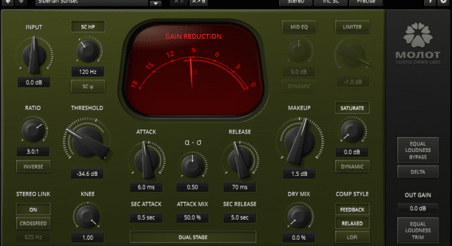This screenshot has width=452, height=246.
Task: Click the SC φ phase button
Action: point(87,87)
